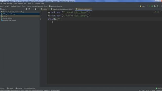Image resolution: width=162 pixels, height=91 pixels.
Task: Open the VCS menu
Action: [x=33, y=4]
